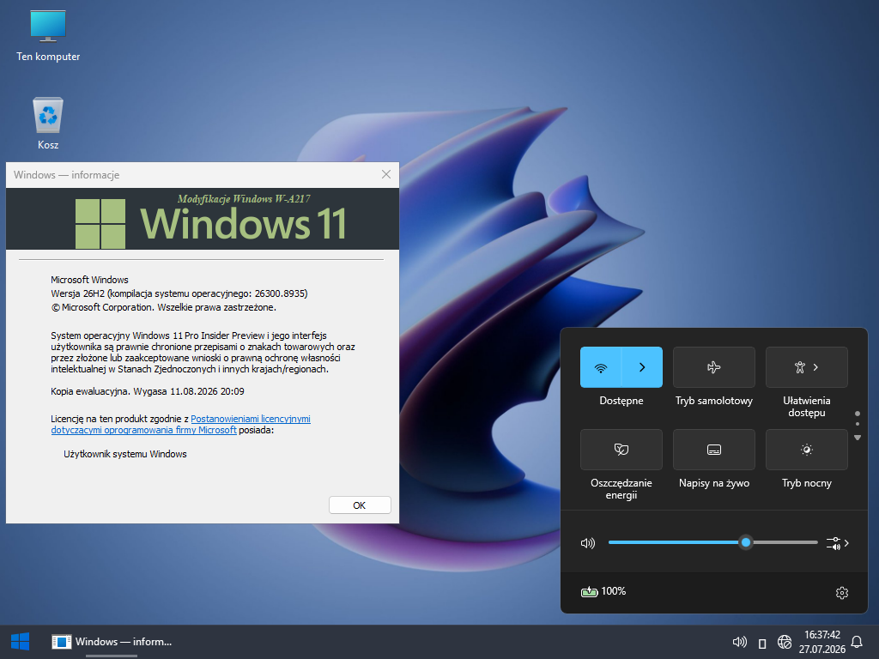This screenshot has height=659, width=879.
Task: Select the Kosz recycle bin icon
Action: tap(48, 124)
